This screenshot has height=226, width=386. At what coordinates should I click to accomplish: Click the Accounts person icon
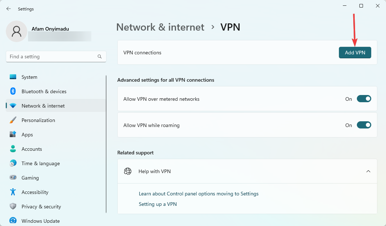(x=13, y=149)
